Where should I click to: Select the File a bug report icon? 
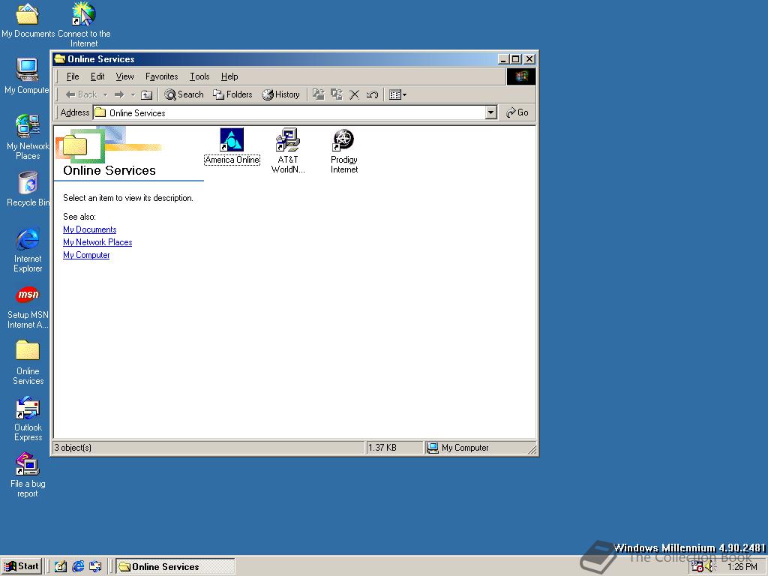point(28,475)
